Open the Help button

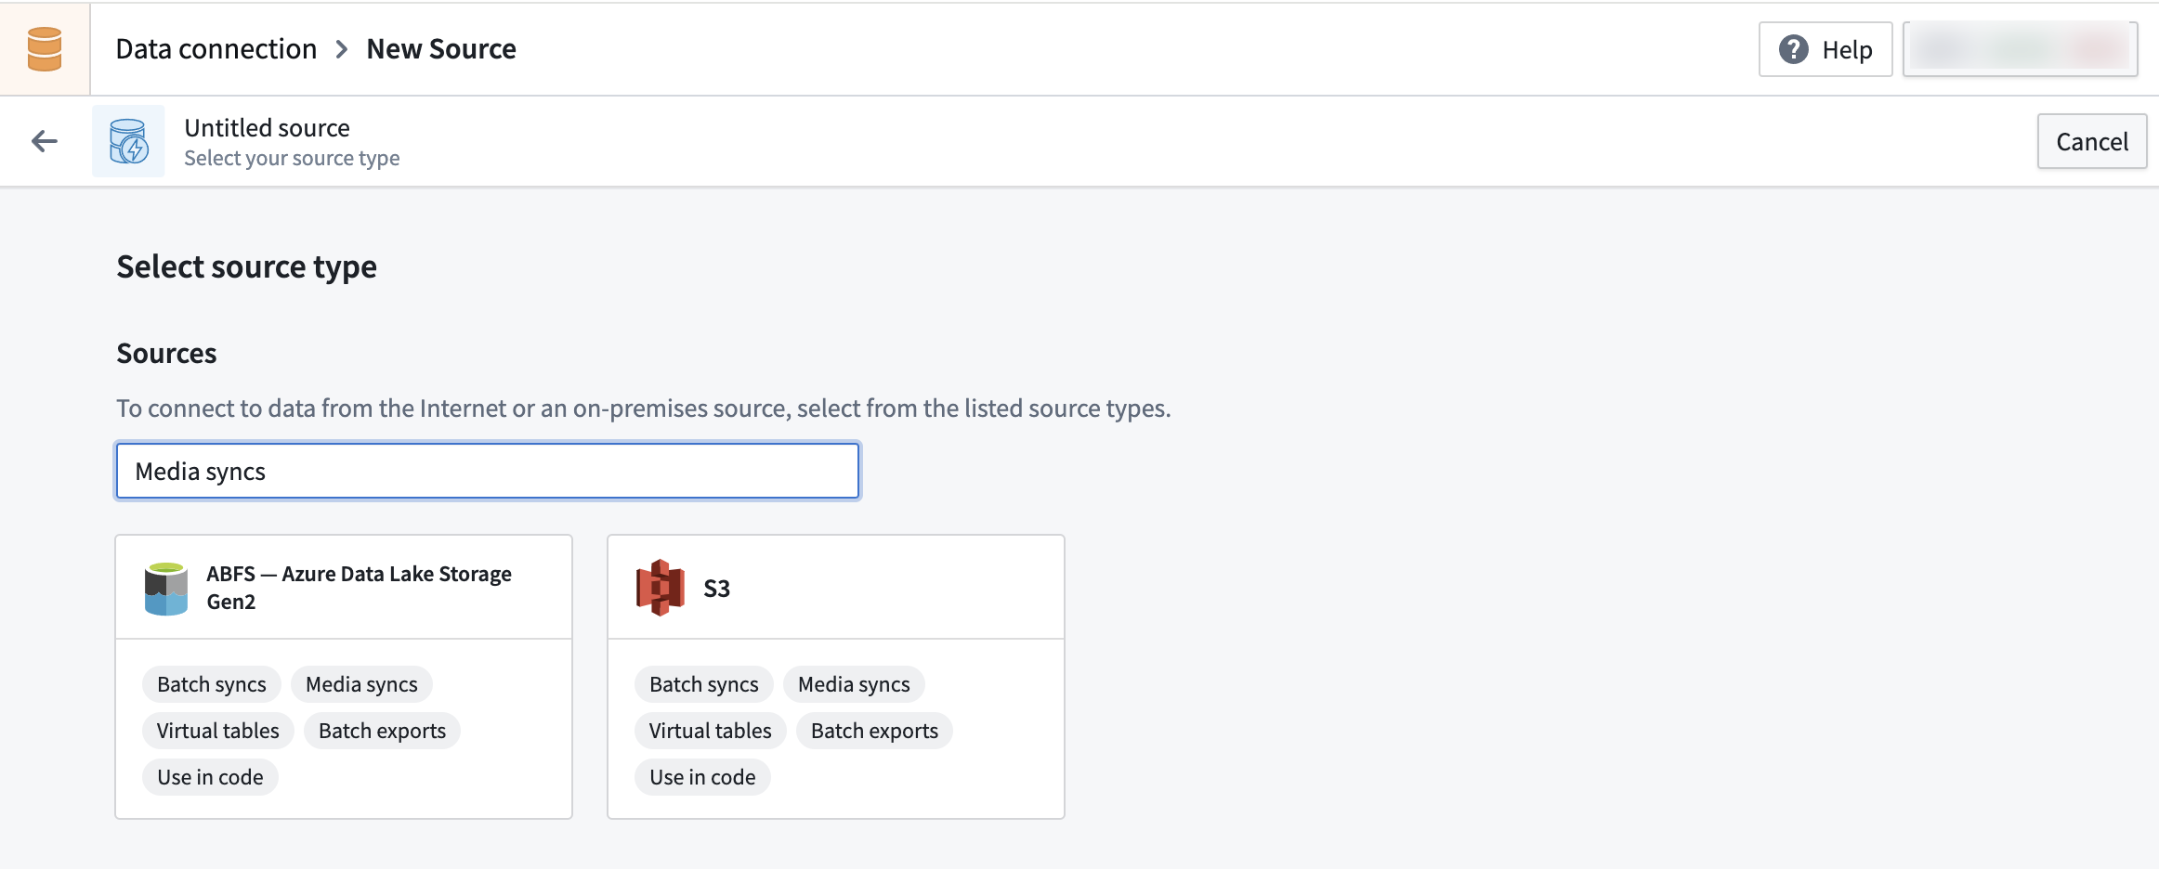pyautogui.click(x=1825, y=49)
